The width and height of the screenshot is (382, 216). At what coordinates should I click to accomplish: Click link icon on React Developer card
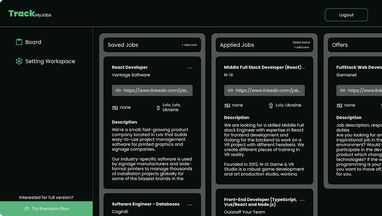click(118, 90)
